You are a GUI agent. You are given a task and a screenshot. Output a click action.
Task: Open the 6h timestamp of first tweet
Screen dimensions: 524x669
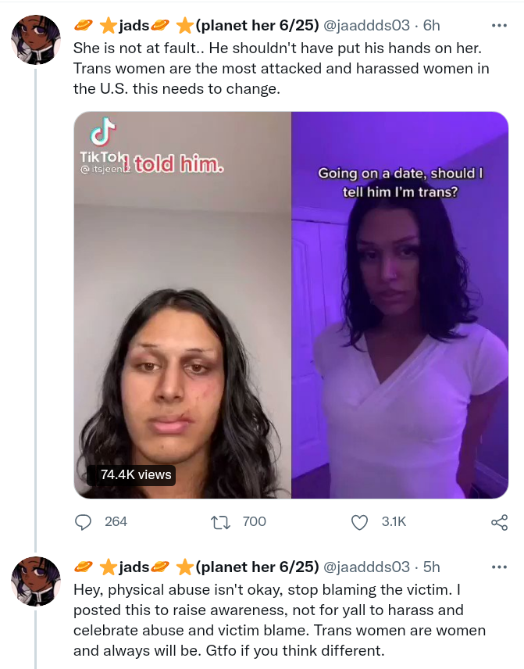pos(432,26)
